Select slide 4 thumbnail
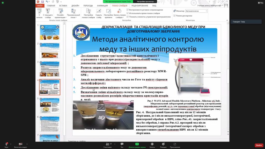Image resolution: width=265 pixels, height=149 pixels. [x=50, y=87]
